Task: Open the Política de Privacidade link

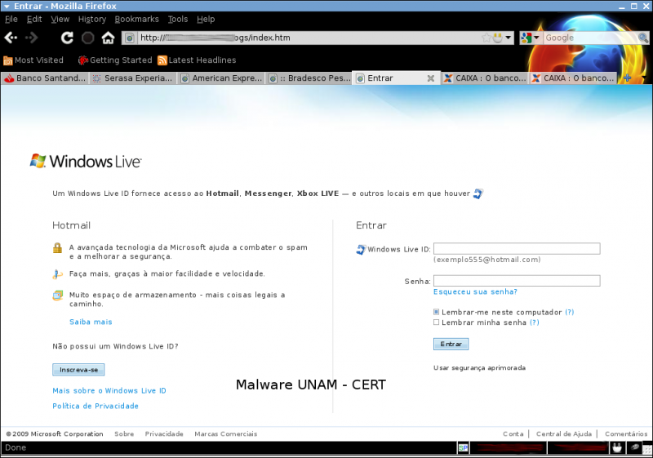Action: (x=96, y=407)
